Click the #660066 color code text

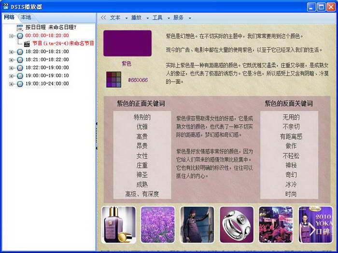(x=138, y=80)
